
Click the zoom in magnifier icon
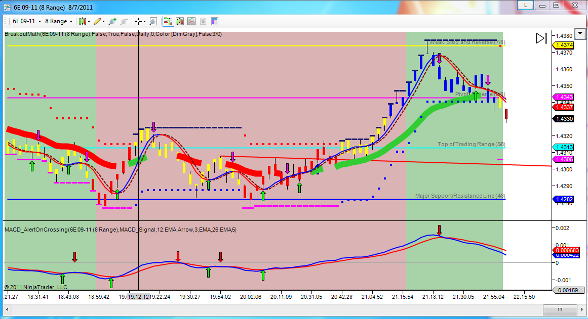(x=112, y=21)
